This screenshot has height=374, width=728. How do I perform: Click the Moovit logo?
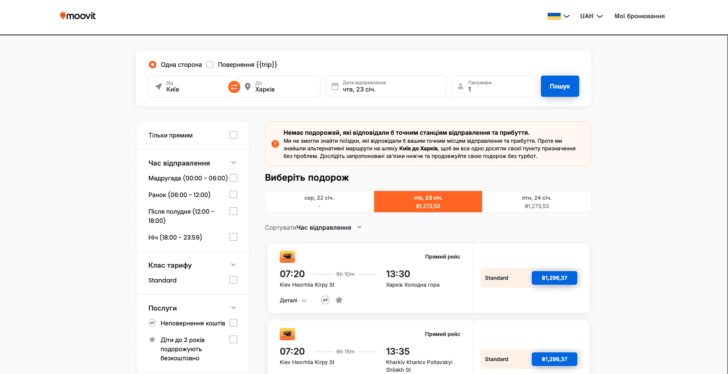(78, 16)
